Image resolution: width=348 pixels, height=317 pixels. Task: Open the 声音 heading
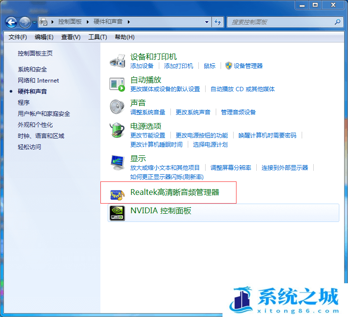click(138, 103)
